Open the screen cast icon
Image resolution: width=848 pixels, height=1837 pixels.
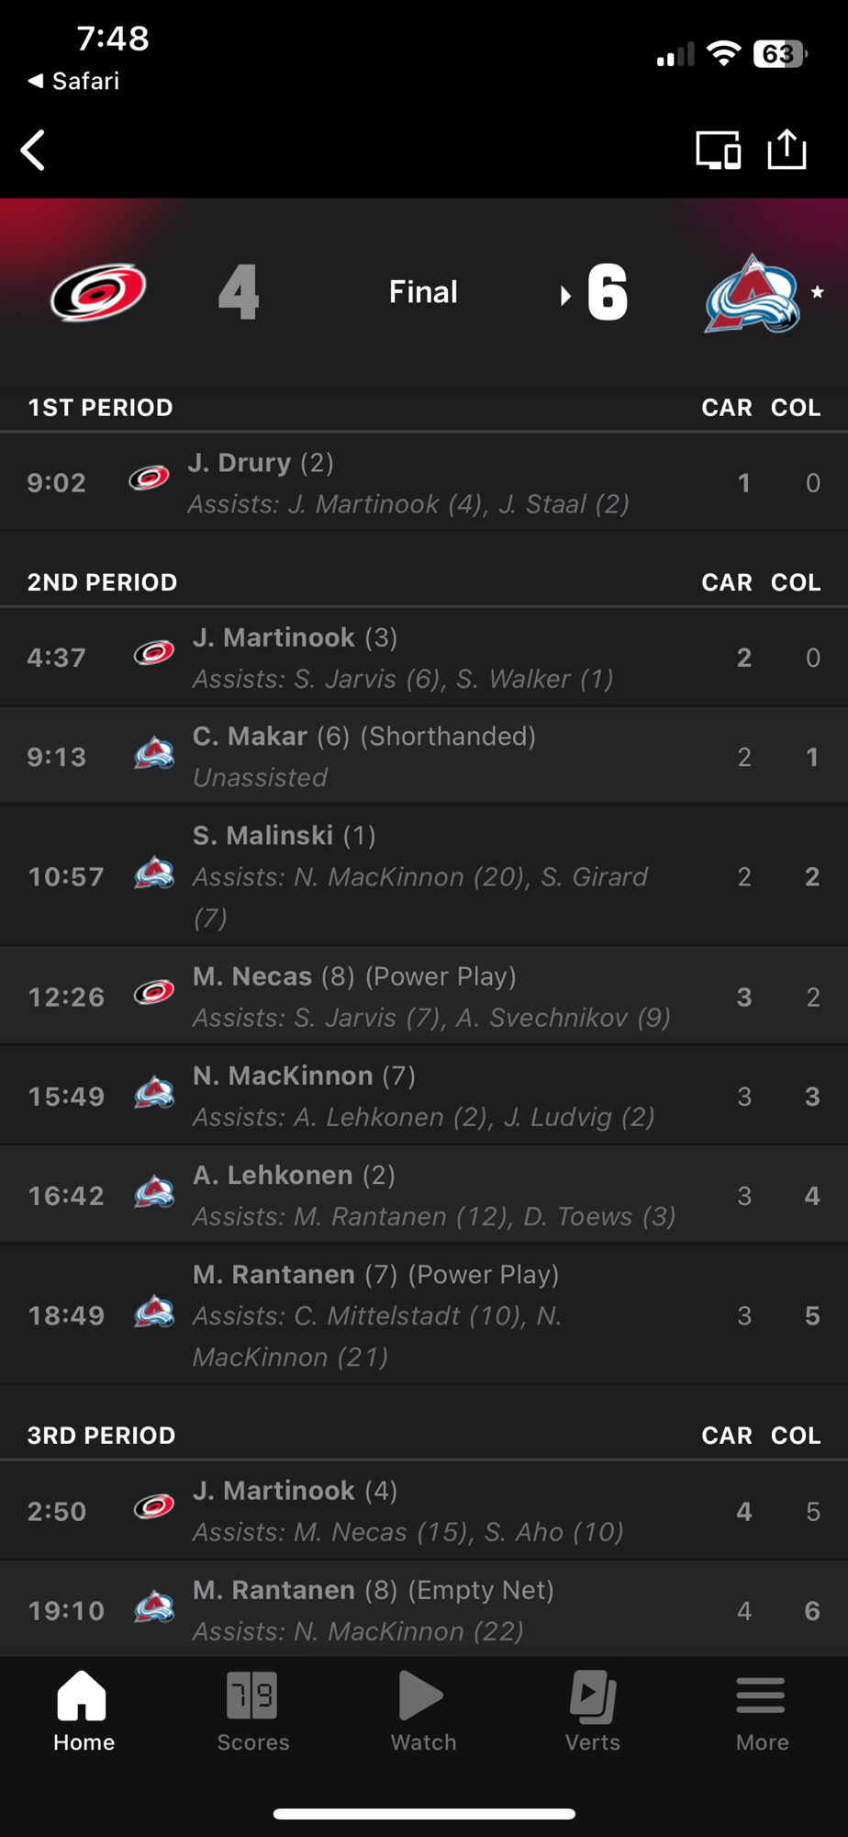[x=718, y=151]
